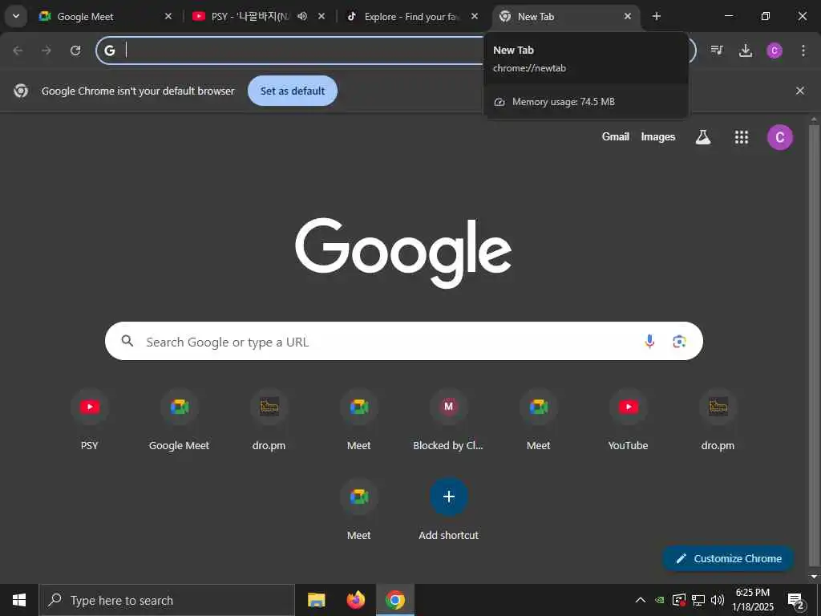Screen dimensions: 821x616
Task: Click the Chrome taskbar icon
Action: 395,600
